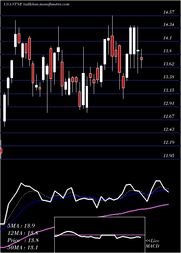Click the '5MA : 13.9' legend text

pos(21,226)
